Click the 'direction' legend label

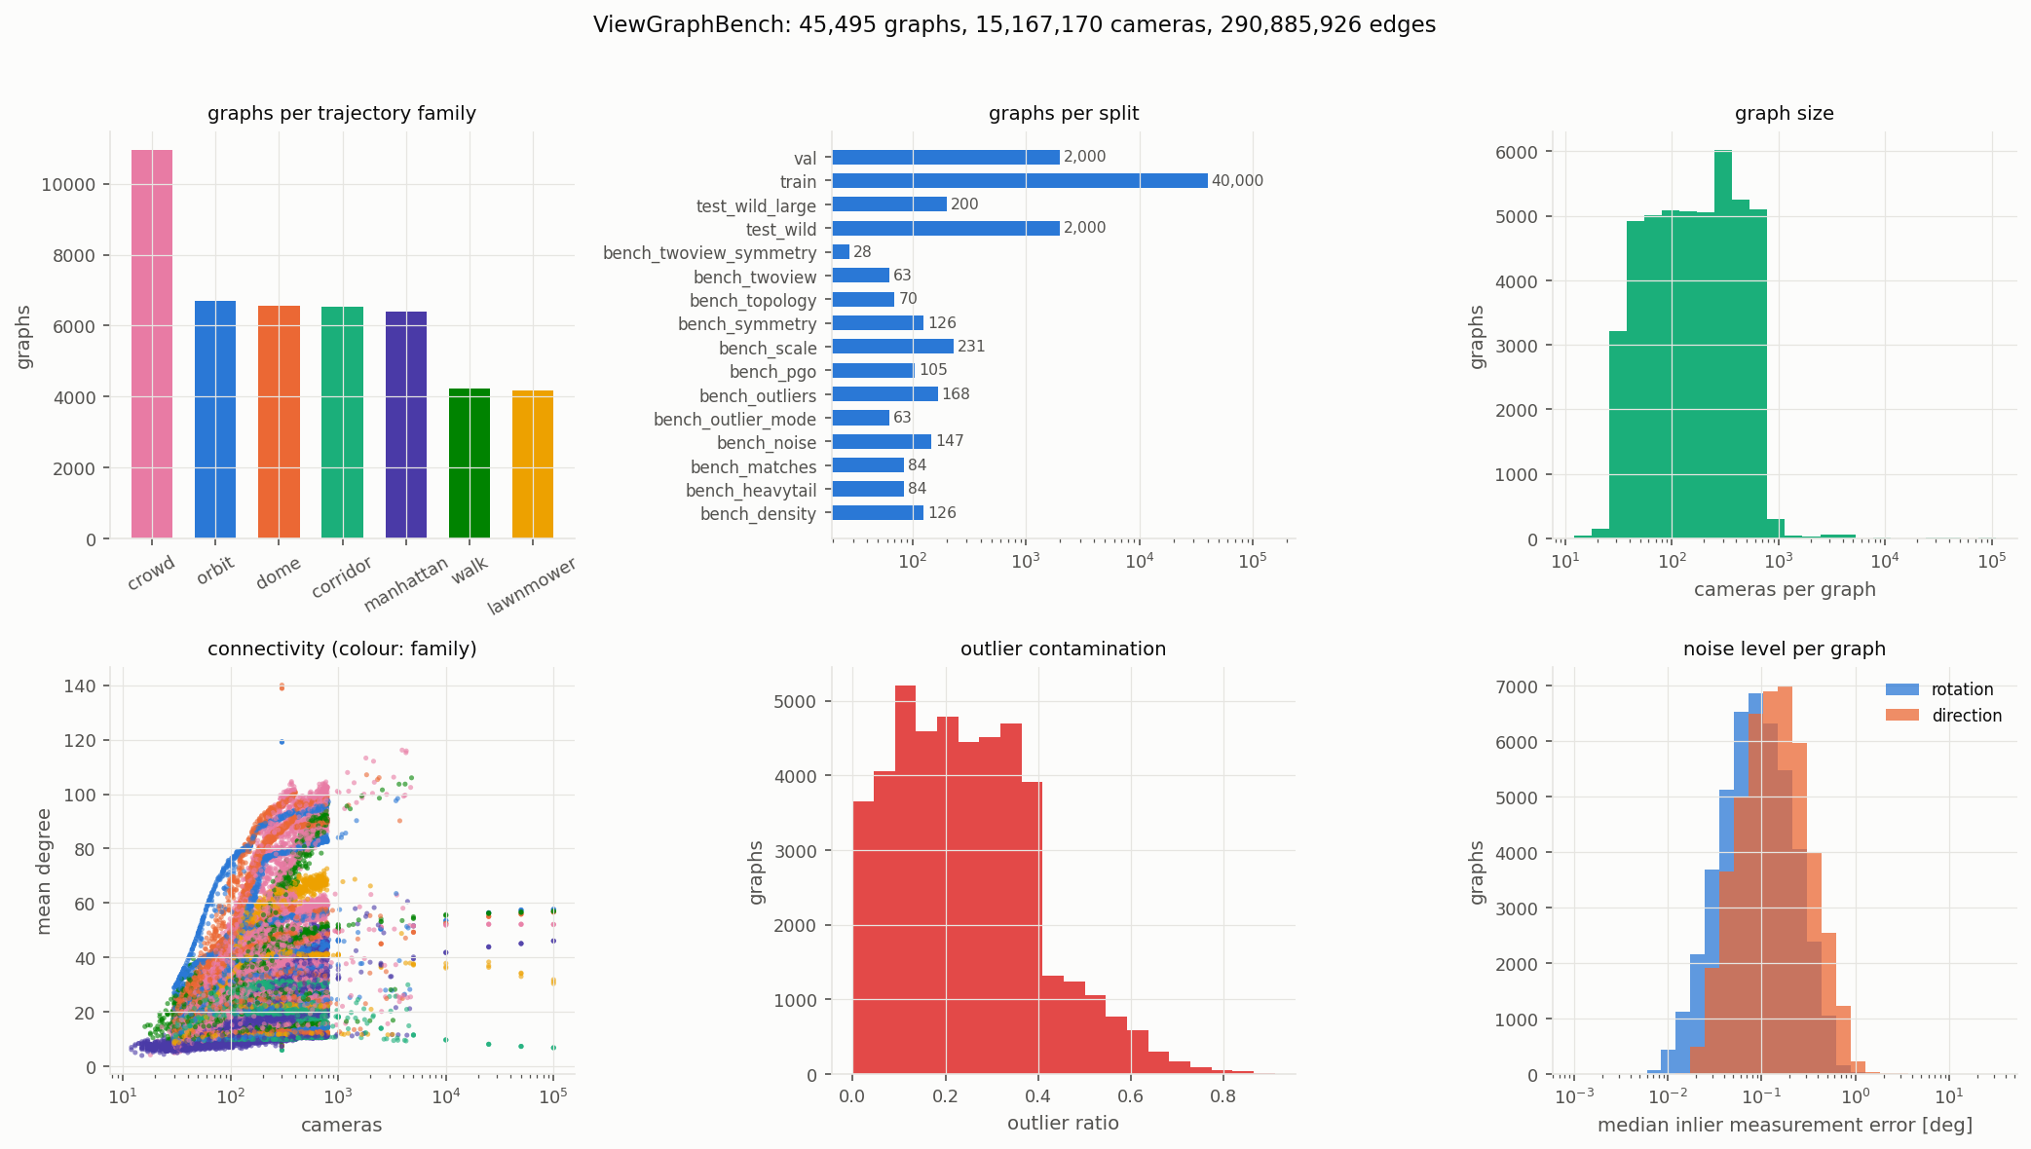click(1967, 716)
